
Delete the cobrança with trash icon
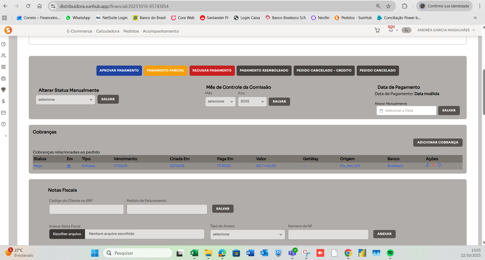pos(433,165)
